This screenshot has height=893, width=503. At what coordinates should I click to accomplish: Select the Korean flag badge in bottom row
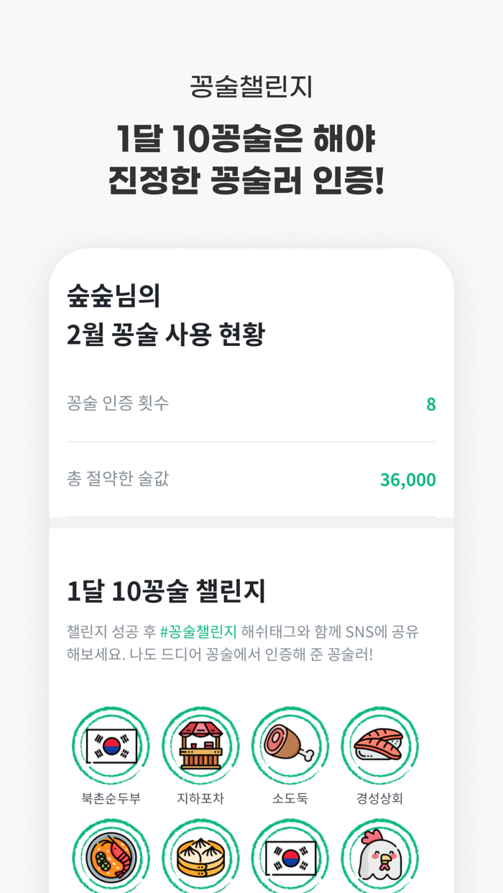coord(290,858)
